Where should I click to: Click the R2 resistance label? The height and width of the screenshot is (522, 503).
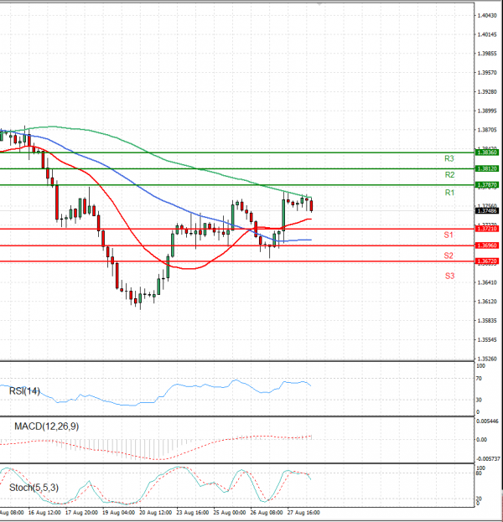coord(449,174)
